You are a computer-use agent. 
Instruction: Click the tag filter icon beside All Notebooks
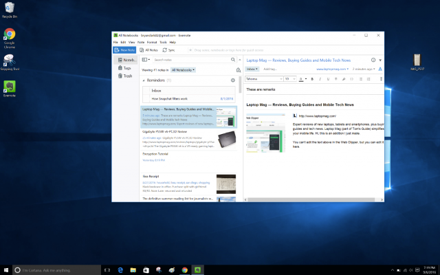239,70
